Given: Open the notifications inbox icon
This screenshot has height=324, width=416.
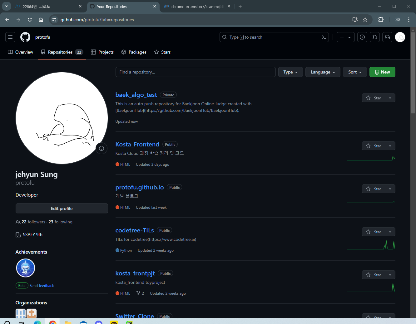Looking at the screenshot, I should tap(387, 37).
